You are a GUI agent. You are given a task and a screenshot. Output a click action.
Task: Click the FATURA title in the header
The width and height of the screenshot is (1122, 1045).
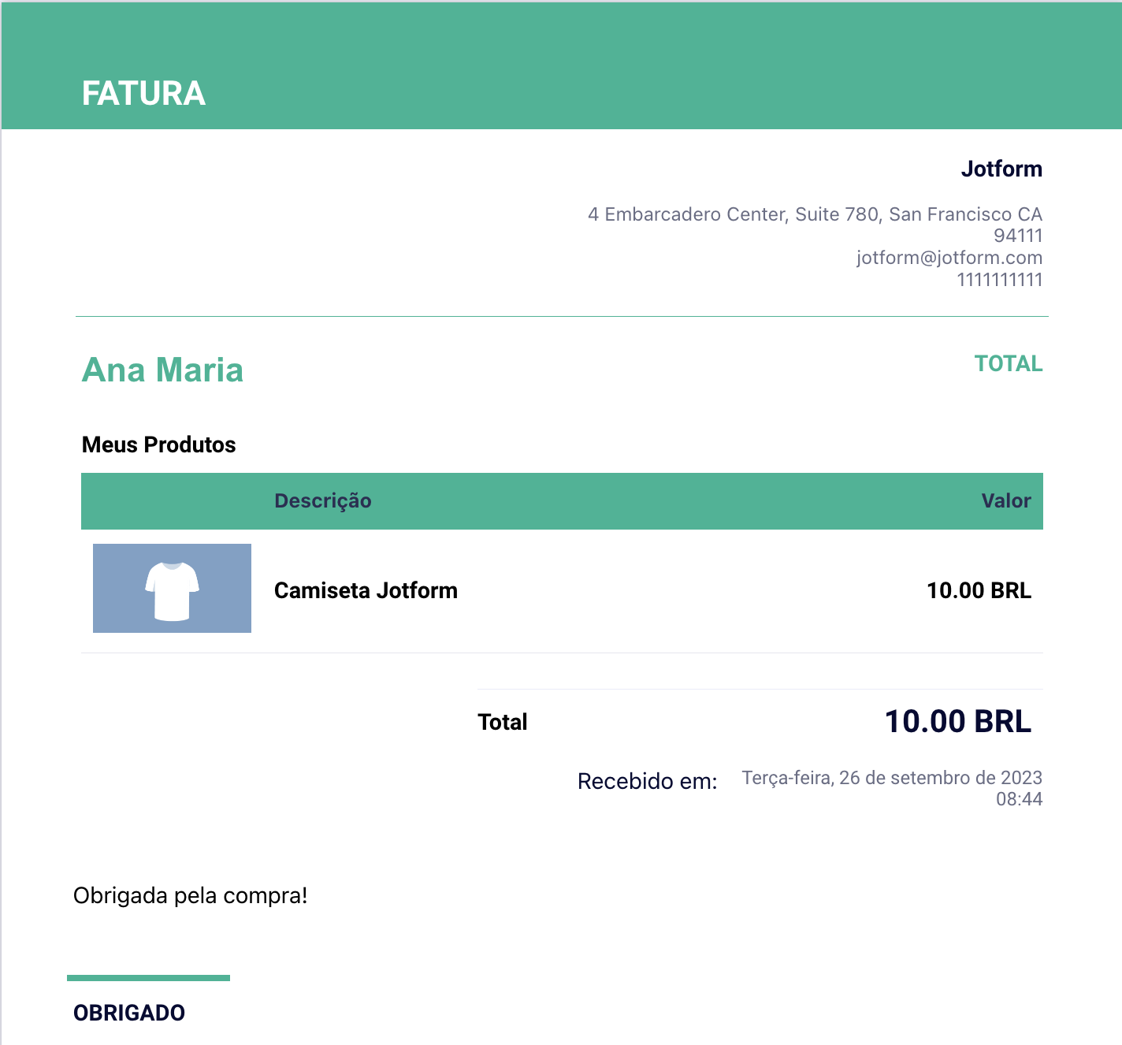click(143, 94)
